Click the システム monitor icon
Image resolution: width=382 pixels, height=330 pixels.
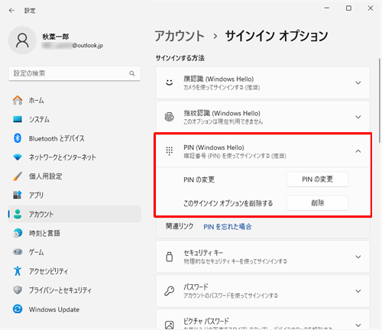(x=18, y=119)
